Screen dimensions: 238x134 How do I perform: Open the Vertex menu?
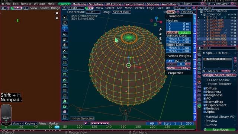139,8
